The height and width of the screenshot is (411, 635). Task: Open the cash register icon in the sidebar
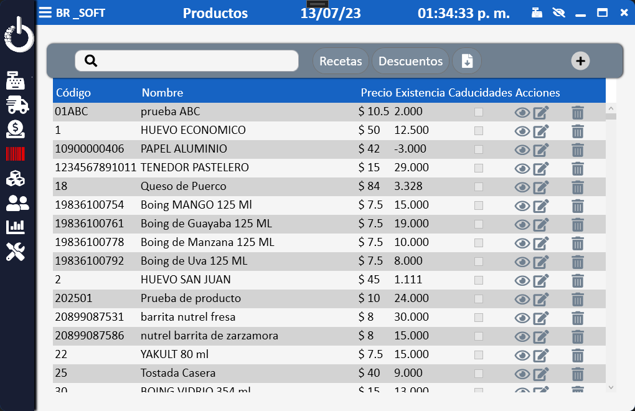(x=16, y=81)
